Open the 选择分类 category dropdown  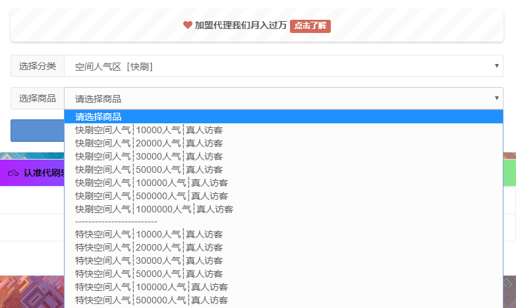point(283,66)
